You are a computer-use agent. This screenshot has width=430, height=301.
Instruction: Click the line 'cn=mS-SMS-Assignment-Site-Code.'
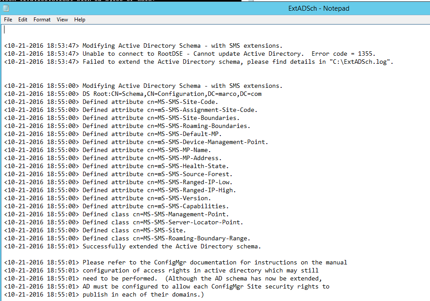131,110
